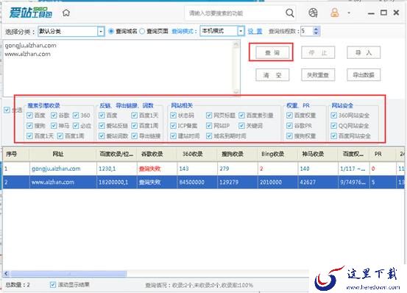
Task: Toggle the 百度权重 checkbox
Action: pos(289,116)
